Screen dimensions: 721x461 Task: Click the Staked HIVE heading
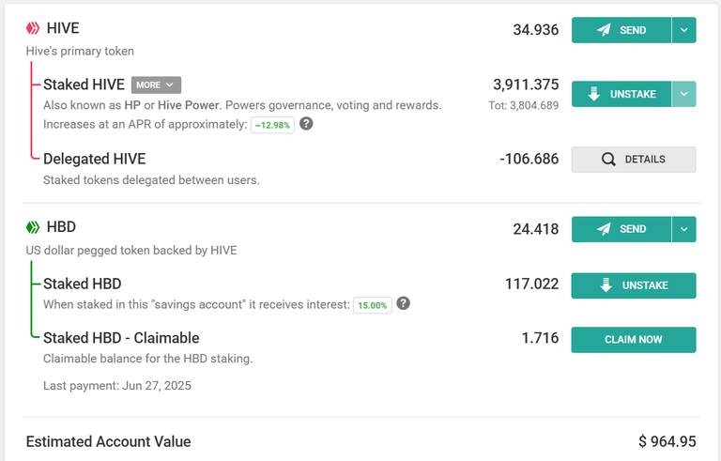click(84, 85)
